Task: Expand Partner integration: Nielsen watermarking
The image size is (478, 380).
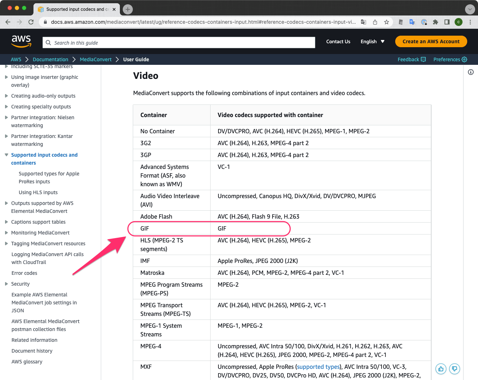Action: [6, 117]
